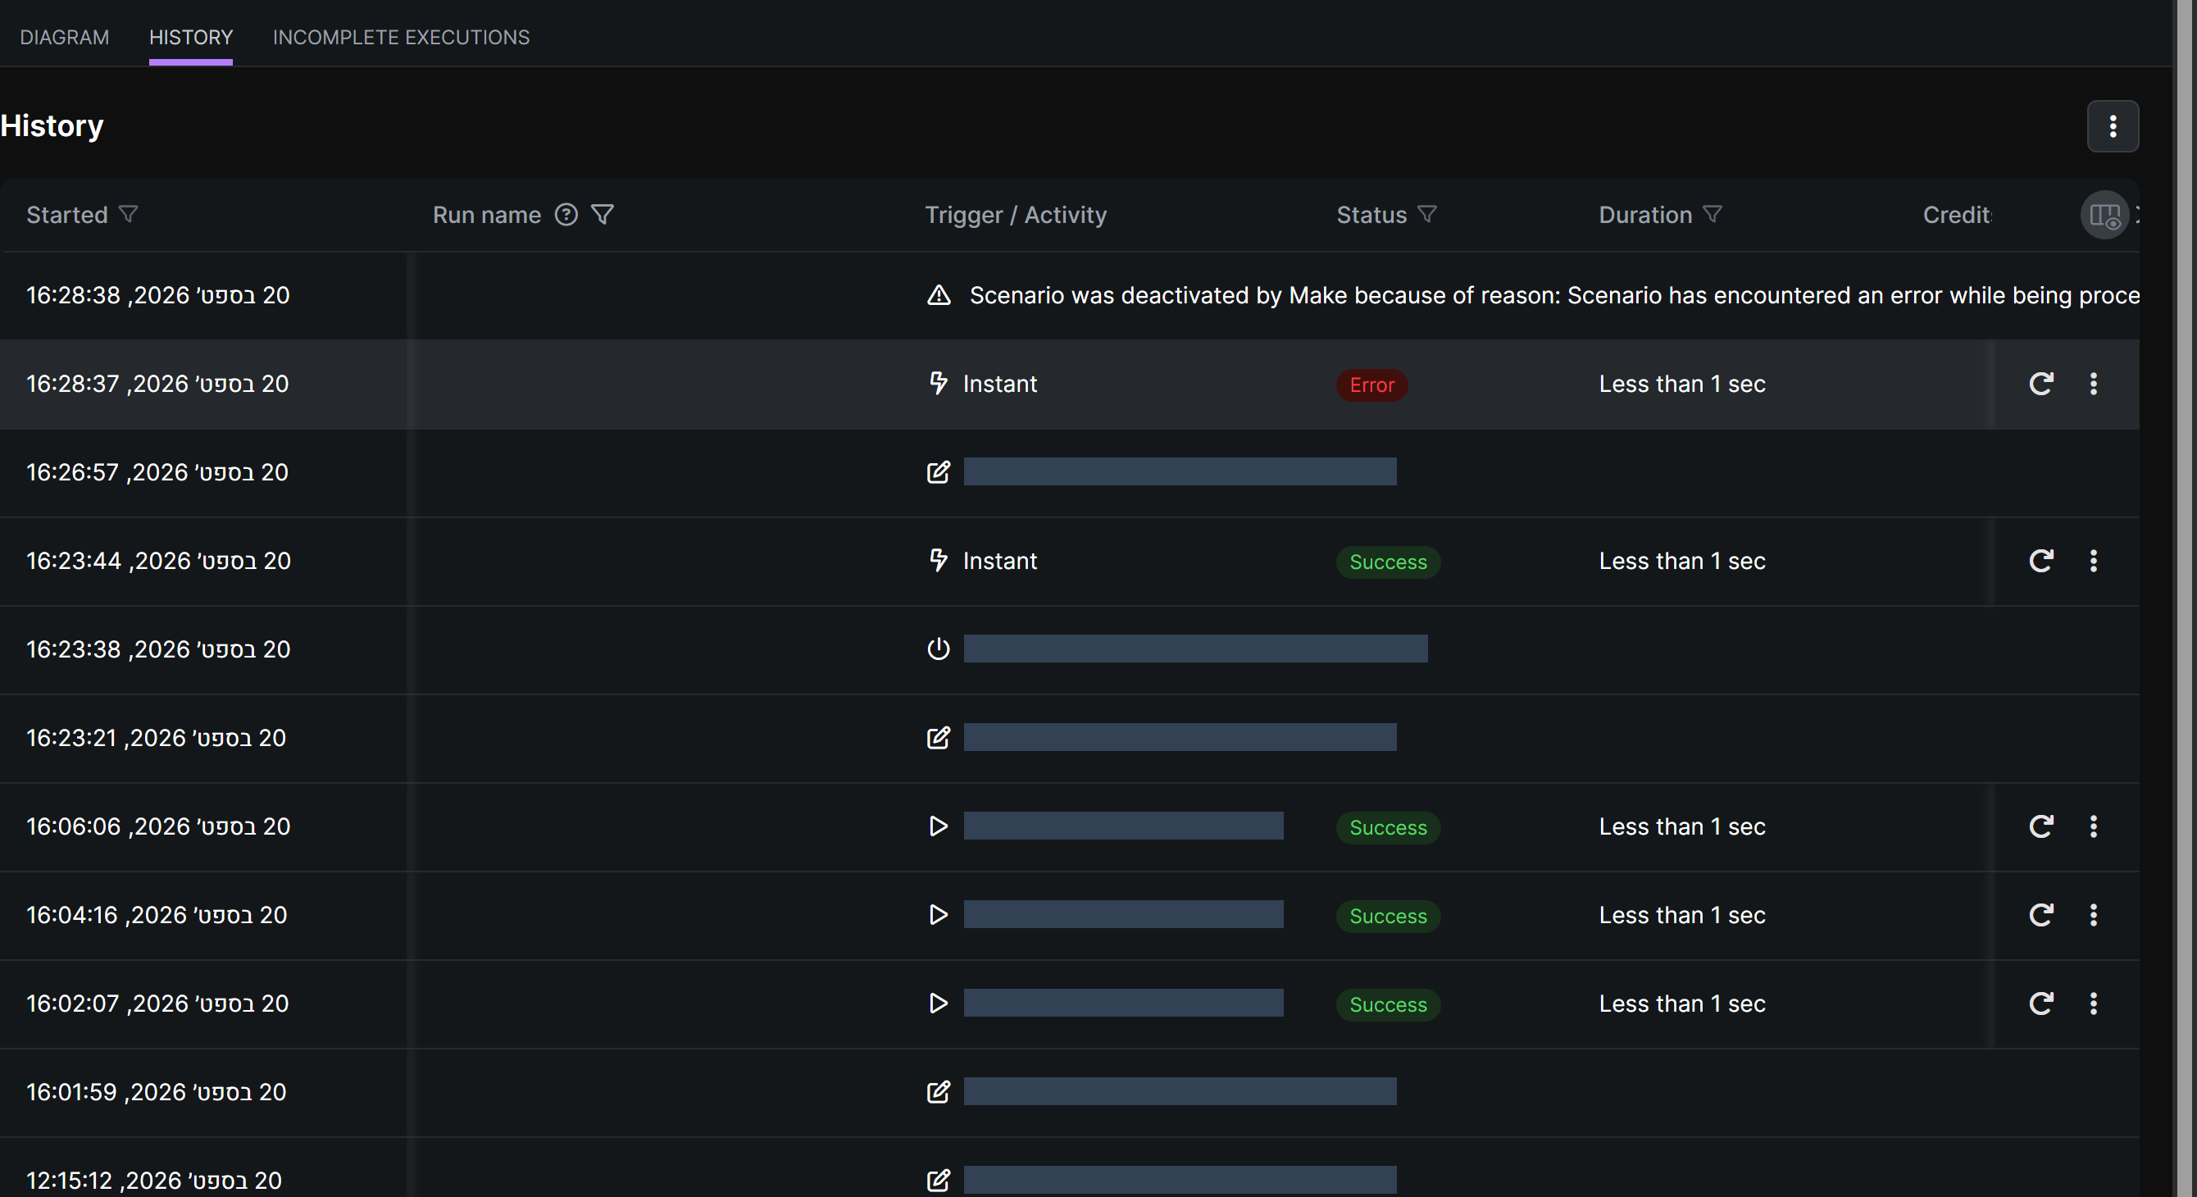The width and height of the screenshot is (2197, 1197).
Task: Rerun the 16:02:07 execution
Action: (2041, 1004)
